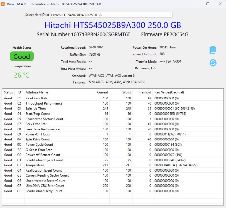
Task: Select the Load/Unload Cycle Count row
Action: click(x=113, y=160)
